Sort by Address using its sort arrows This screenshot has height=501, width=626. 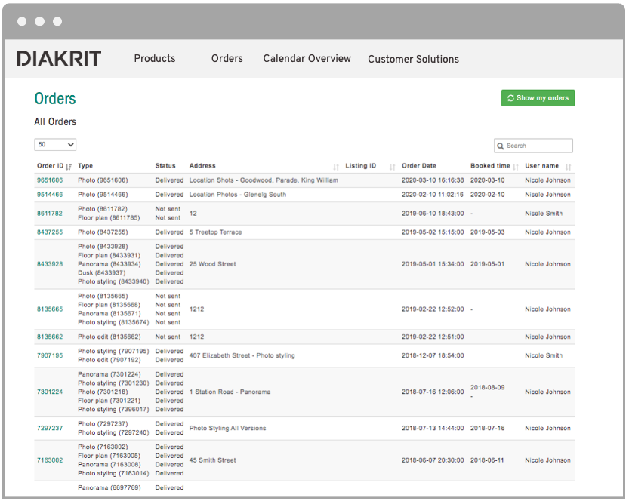point(335,167)
